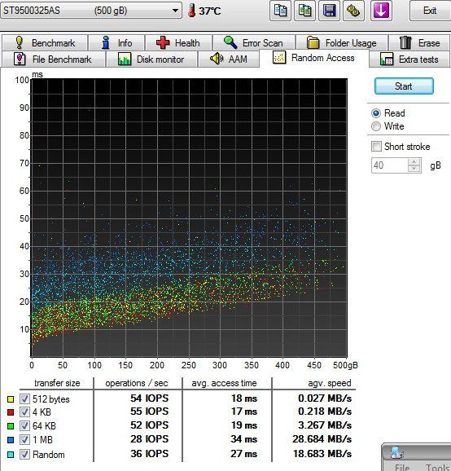This screenshot has height=471, width=451.
Task: Switch to the Folder Usage tab
Action: pos(342,43)
